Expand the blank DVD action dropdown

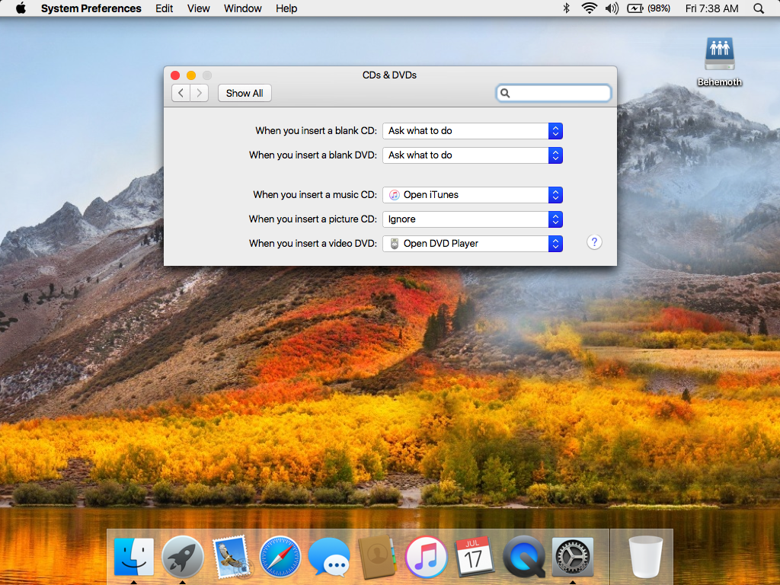(472, 155)
